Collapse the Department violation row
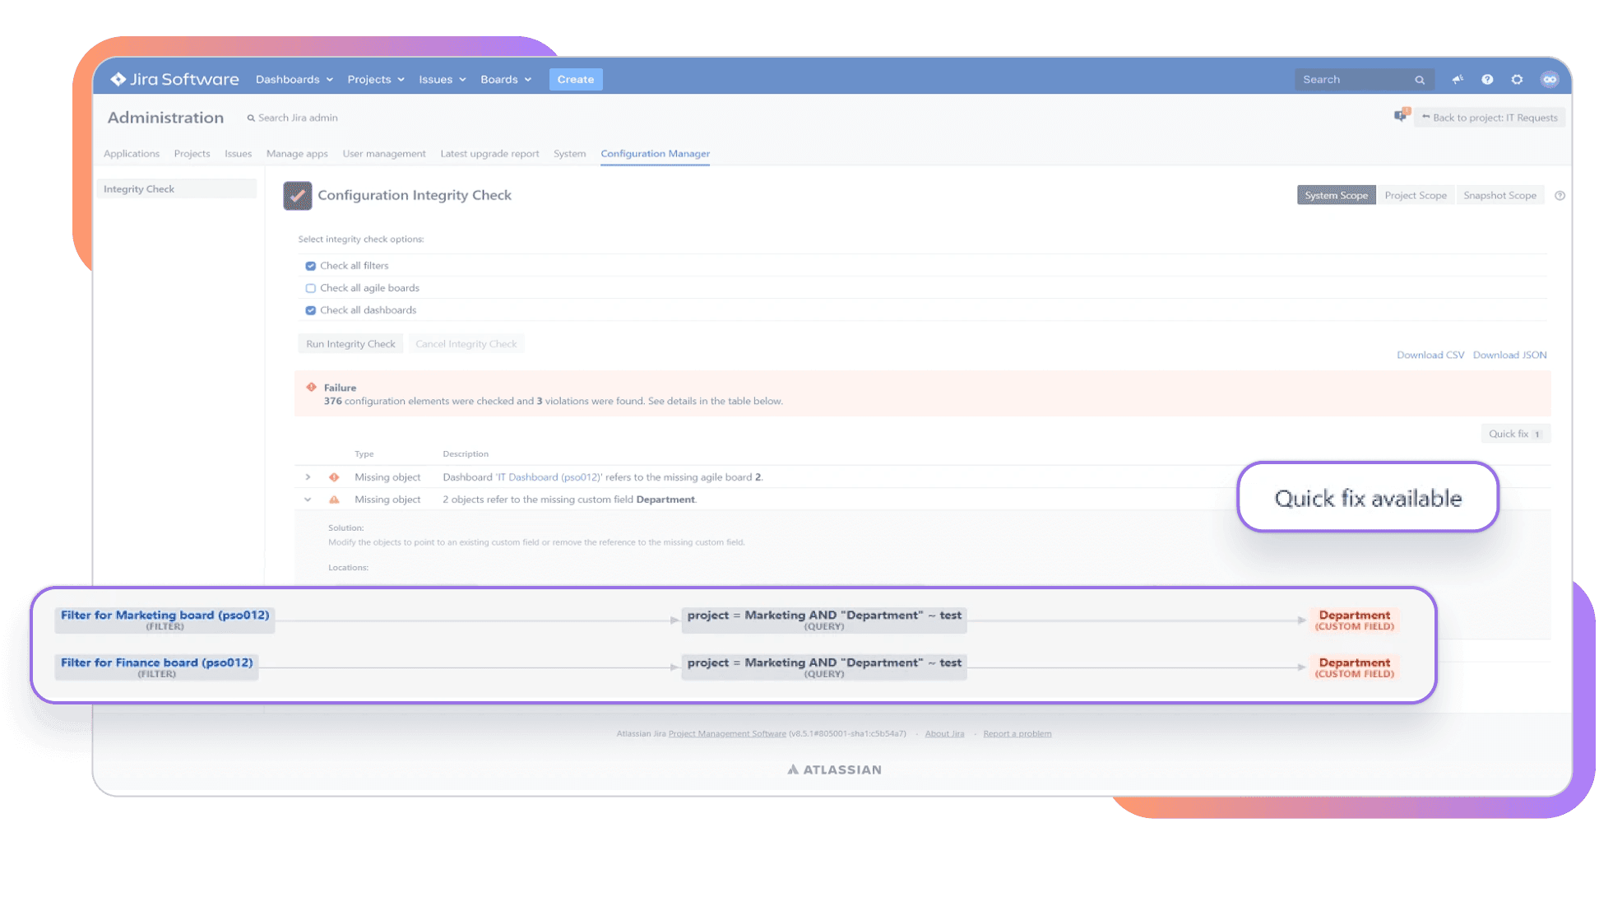 (x=308, y=500)
